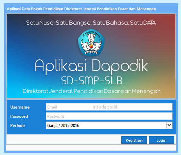The image size is (181, 155).
Task: Click the Login button
Action: [161, 140]
